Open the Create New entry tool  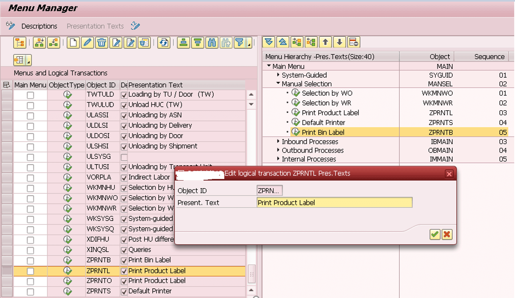point(73,43)
